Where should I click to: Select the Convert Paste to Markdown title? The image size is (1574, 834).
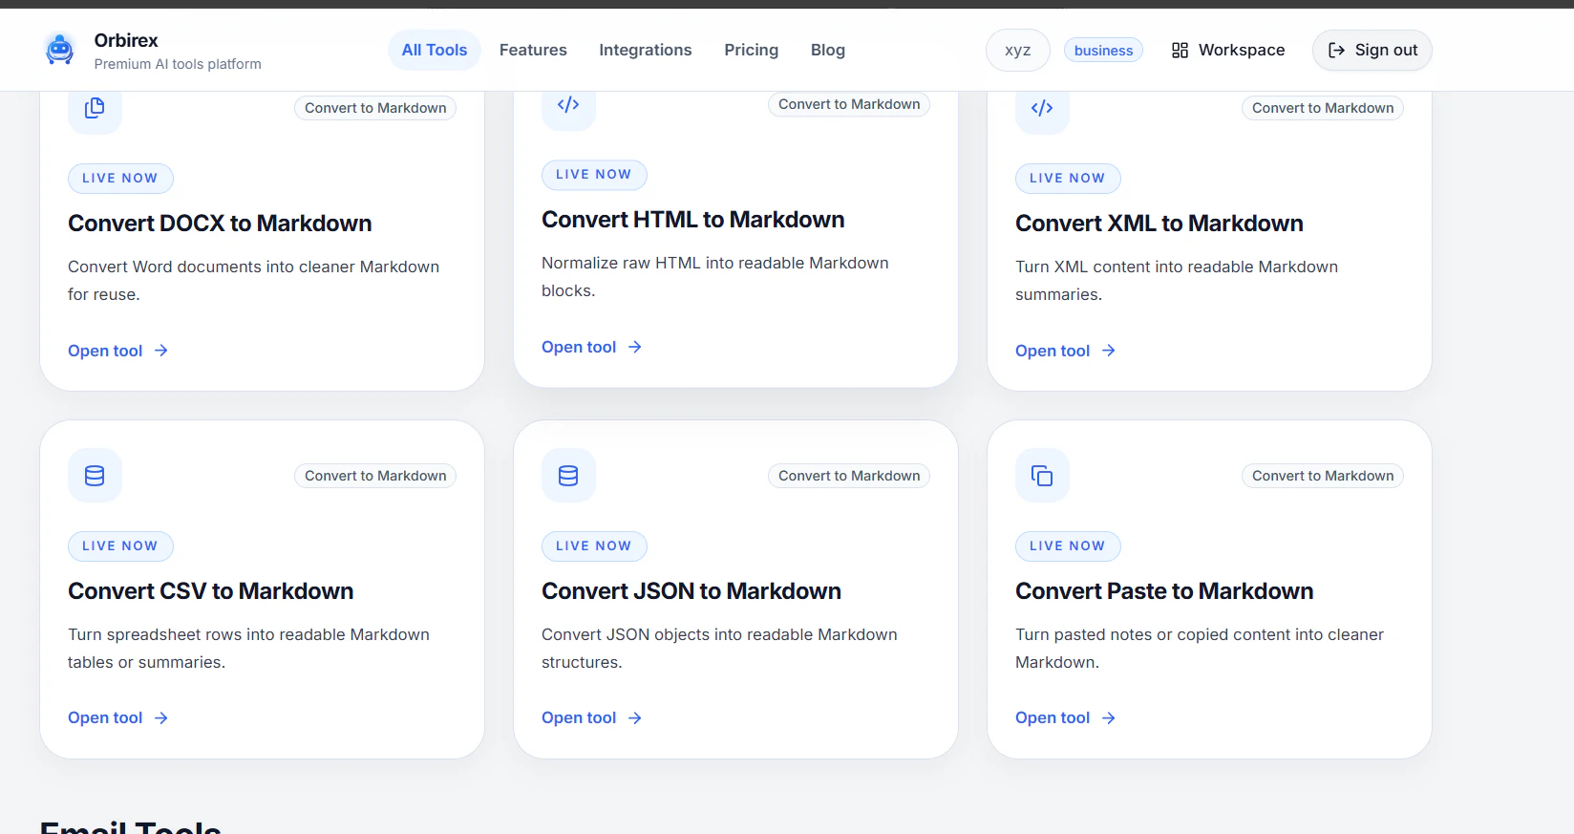1163,591
